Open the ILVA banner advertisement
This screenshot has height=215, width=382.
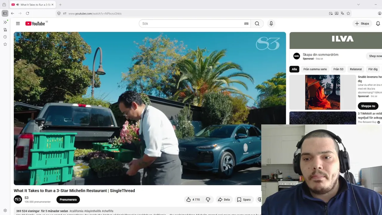[x=336, y=40]
